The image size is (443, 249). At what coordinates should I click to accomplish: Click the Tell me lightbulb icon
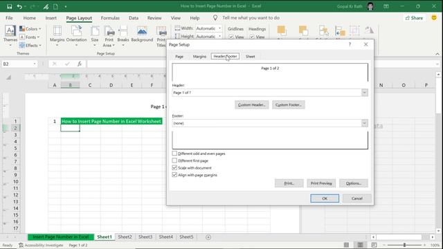coord(215,18)
